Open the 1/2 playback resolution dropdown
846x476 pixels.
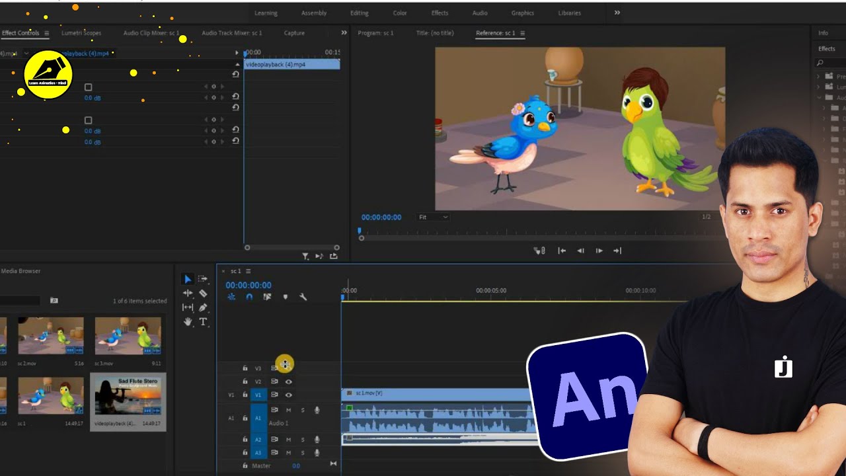(706, 217)
